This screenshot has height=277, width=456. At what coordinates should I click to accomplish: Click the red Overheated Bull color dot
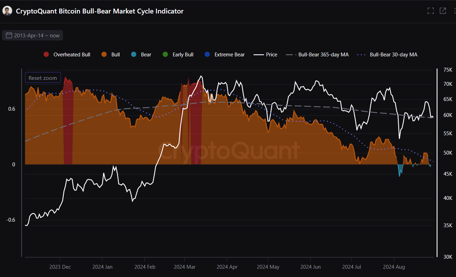click(46, 55)
